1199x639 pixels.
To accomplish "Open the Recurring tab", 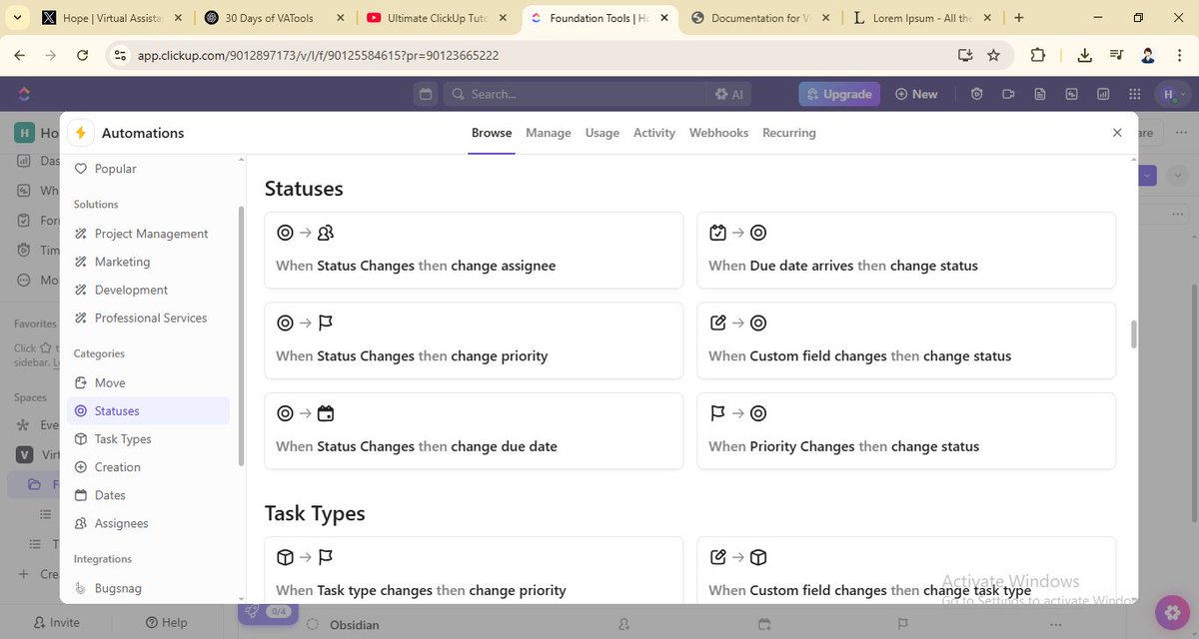I will [x=789, y=133].
